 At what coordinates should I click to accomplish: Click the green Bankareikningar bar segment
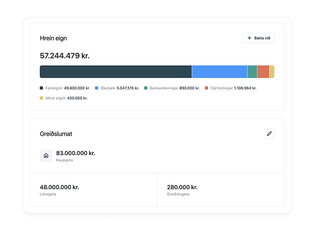pyautogui.click(x=252, y=72)
